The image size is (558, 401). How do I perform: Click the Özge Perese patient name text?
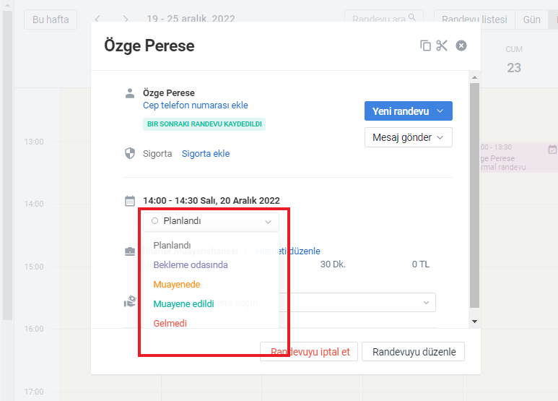(169, 93)
